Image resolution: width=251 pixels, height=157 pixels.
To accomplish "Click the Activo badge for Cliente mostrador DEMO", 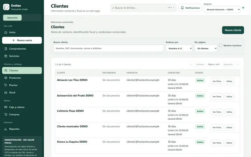I will 200,127.
